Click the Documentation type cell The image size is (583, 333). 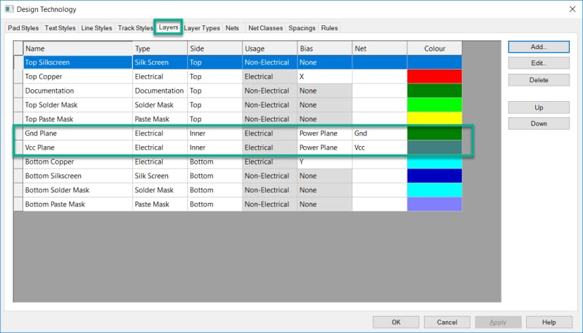pyautogui.click(x=160, y=91)
